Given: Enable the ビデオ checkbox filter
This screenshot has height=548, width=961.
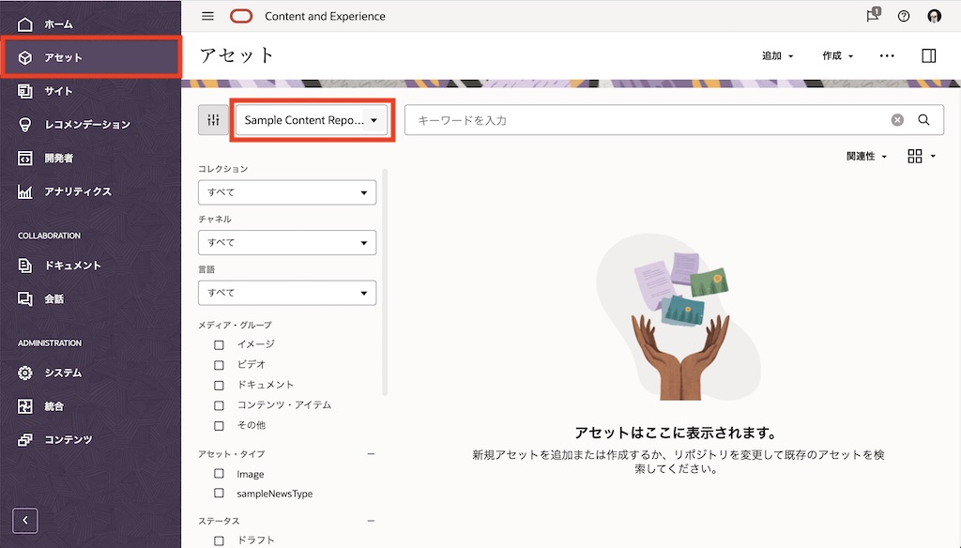Looking at the screenshot, I should tap(219, 365).
